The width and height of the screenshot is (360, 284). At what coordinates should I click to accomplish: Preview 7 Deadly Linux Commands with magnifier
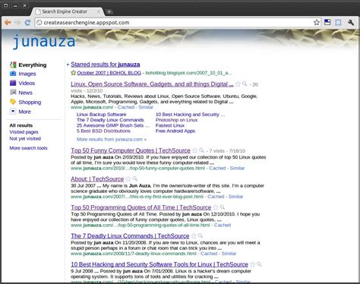pos(201,235)
